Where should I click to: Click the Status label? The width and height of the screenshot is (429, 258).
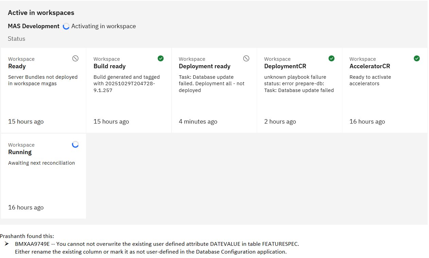click(x=17, y=39)
